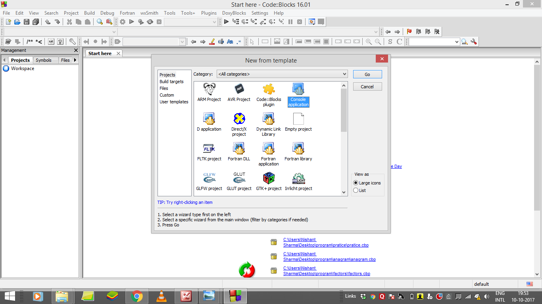This screenshot has height=304, width=542.
Task: Open the DoxyBlocks menu
Action: 234,13
